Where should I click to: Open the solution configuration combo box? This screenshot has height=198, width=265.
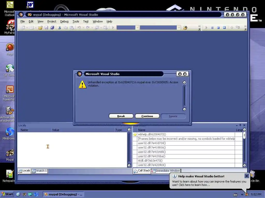tap(128, 28)
